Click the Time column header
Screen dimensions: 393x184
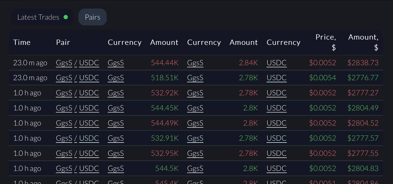(22, 42)
